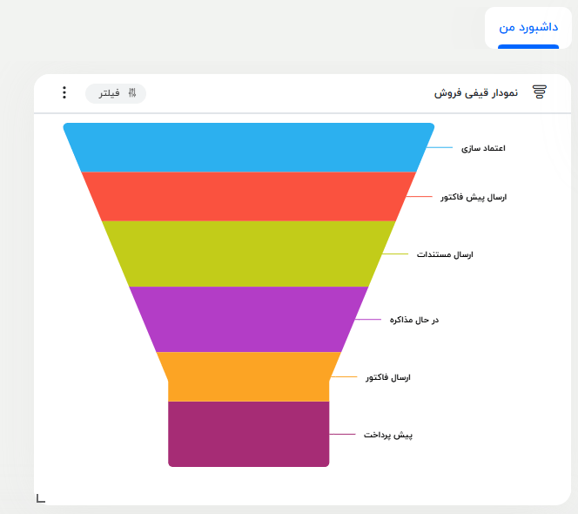
Task: Select the blue اعتماد سازی funnel segment
Action: point(248,148)
